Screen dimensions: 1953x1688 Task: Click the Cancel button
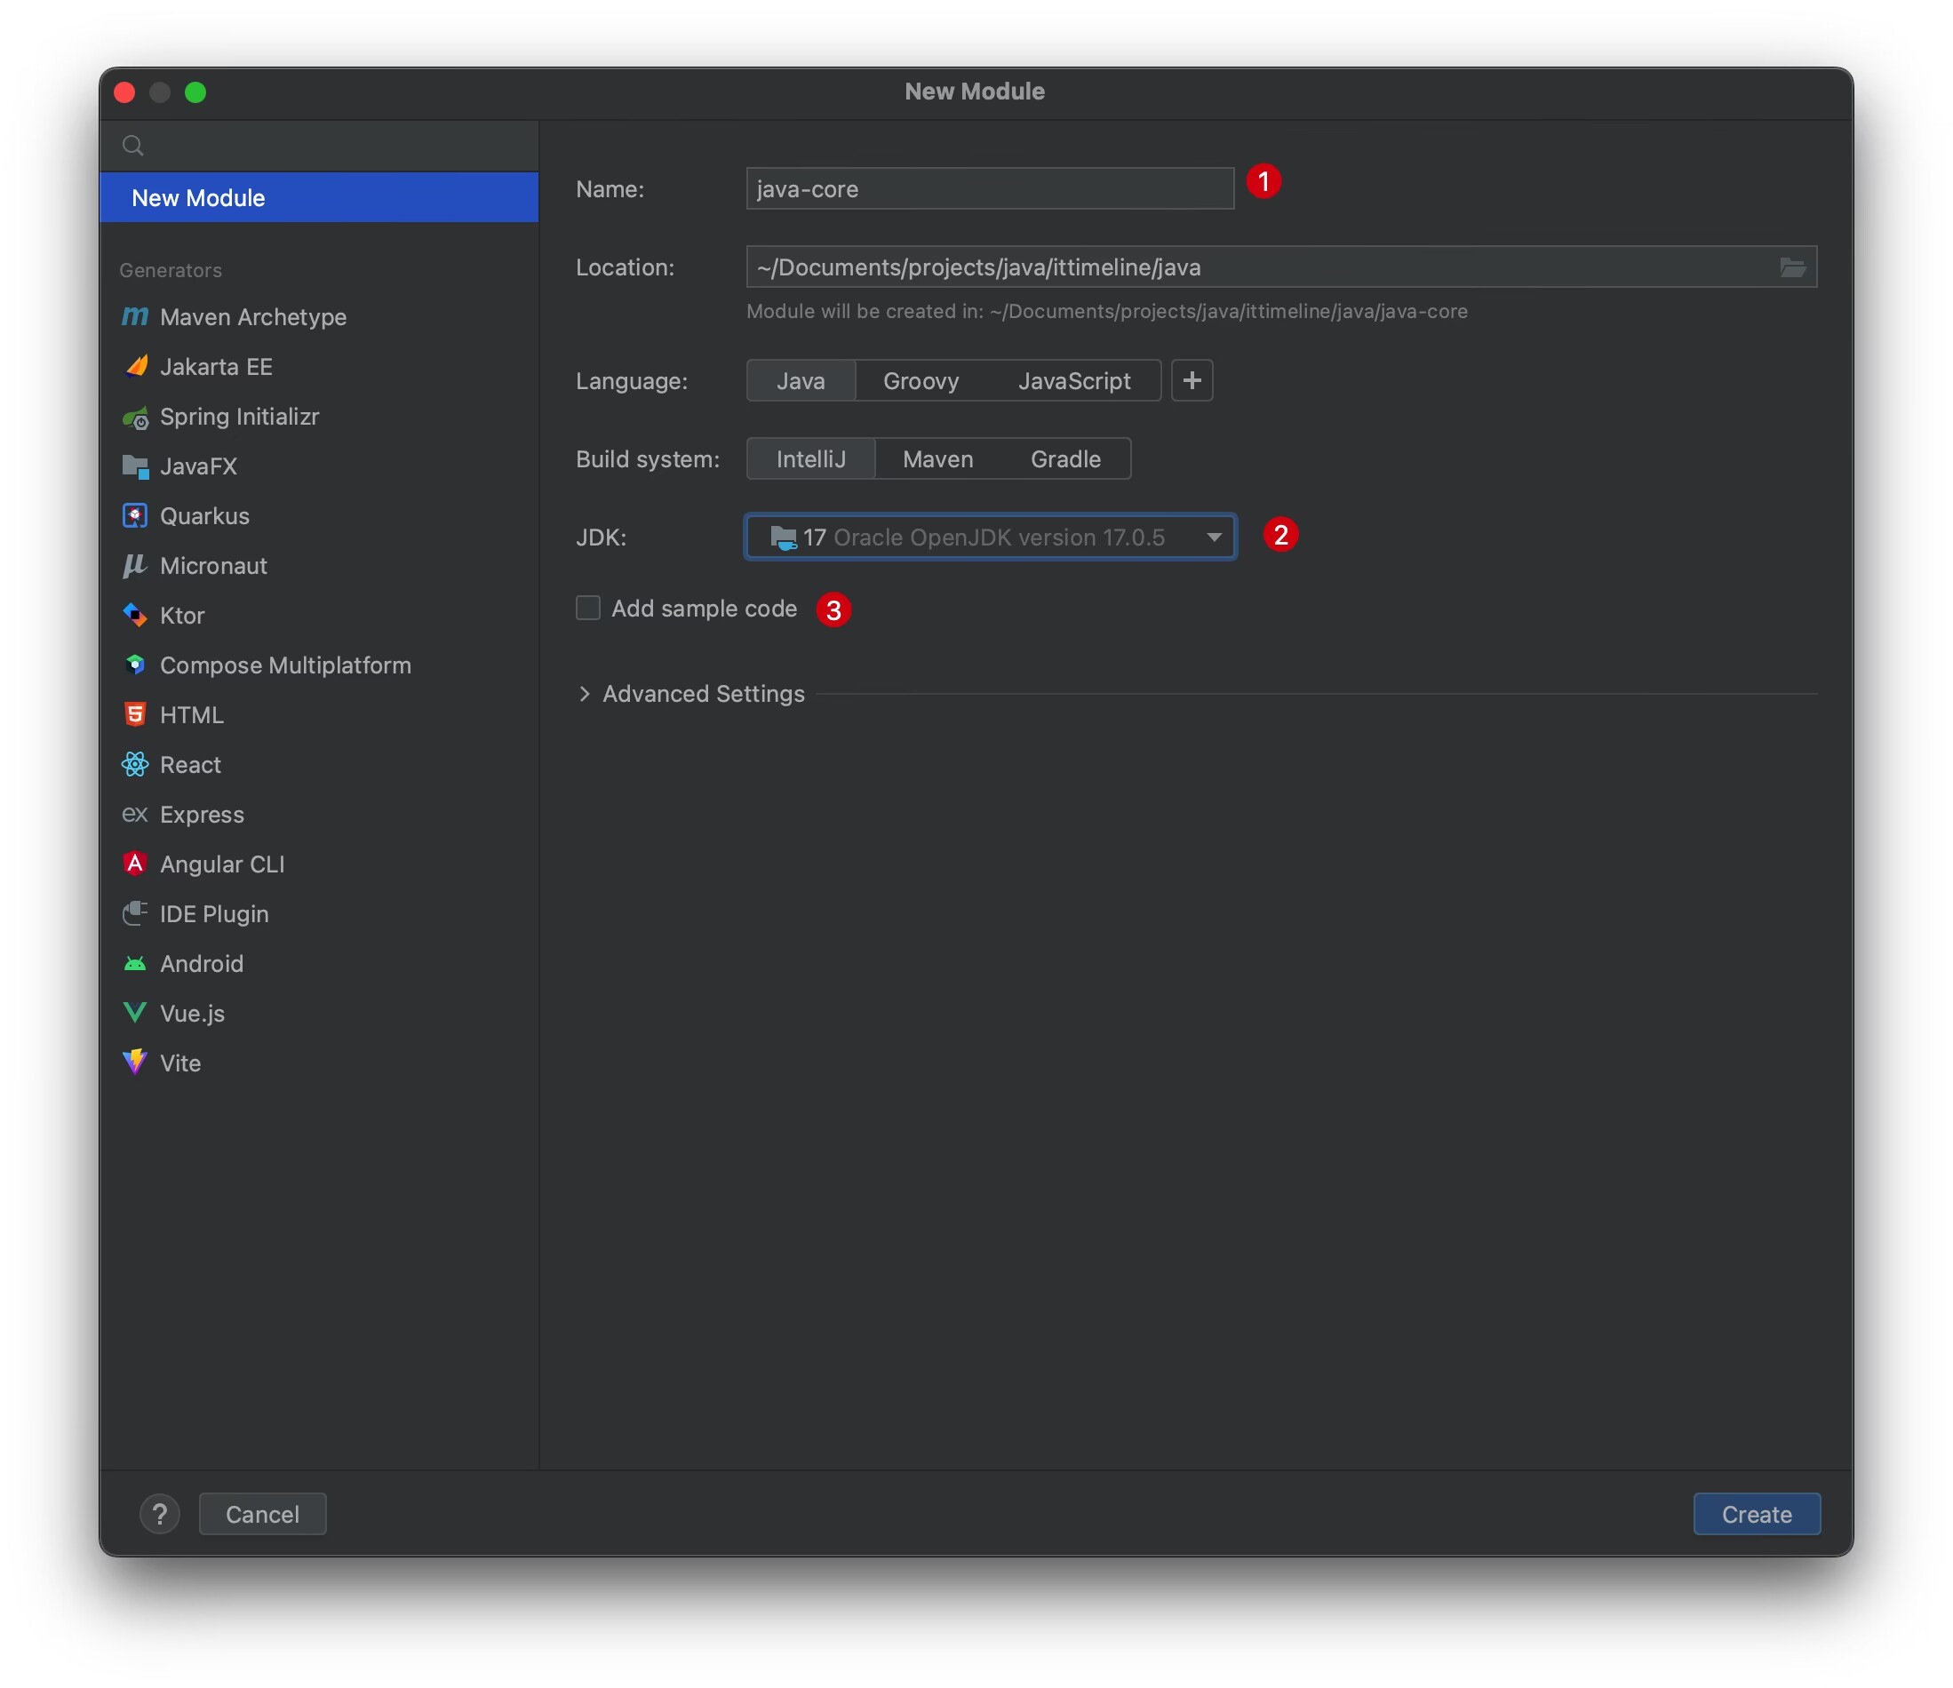[x=263, y=1515]
